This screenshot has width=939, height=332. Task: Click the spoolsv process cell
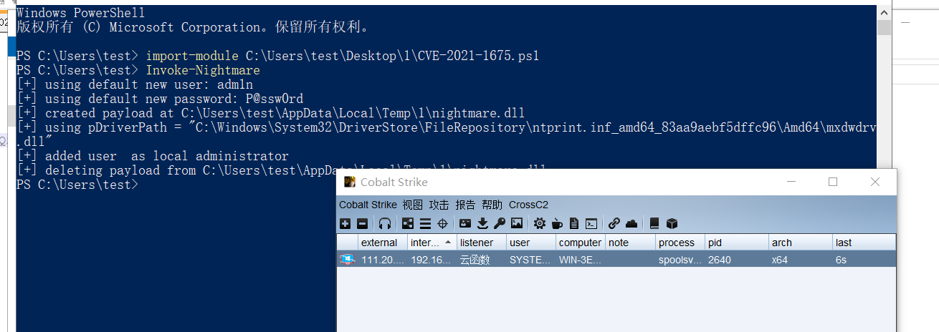(x=680, y=260)
